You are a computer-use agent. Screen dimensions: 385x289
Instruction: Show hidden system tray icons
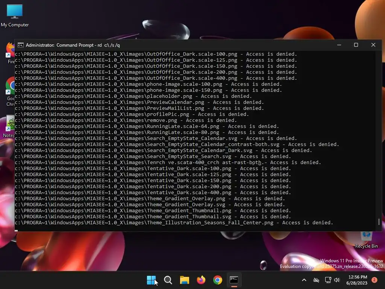pos(304,280)
